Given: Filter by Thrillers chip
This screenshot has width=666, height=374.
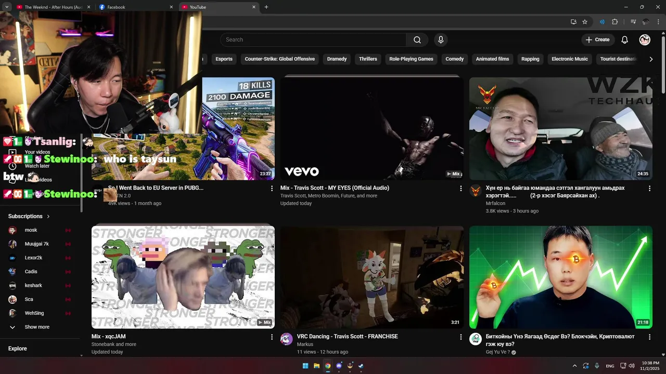Looking at the screenshot, I should coord(368,59).
